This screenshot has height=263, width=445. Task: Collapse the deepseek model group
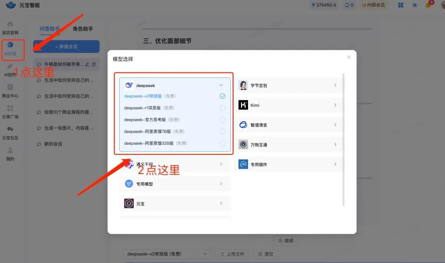[221, 85]
